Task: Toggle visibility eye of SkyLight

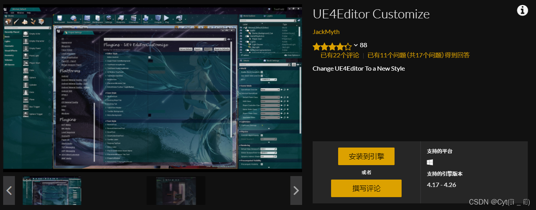Action: click(241, 47)
